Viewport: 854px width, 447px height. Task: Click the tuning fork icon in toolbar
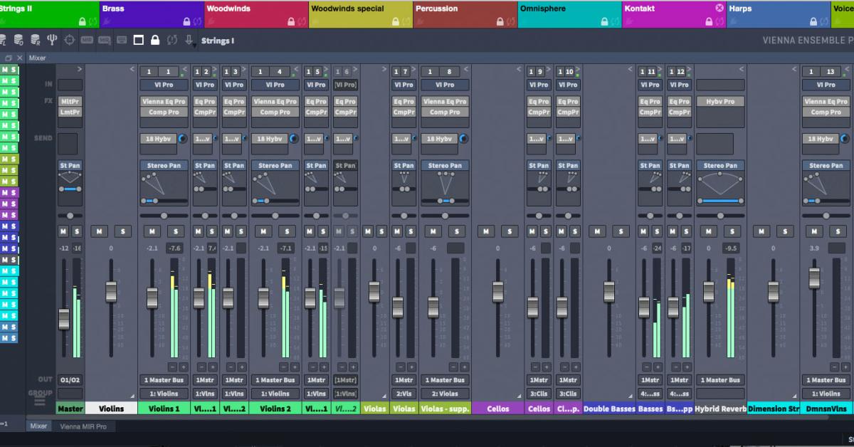[52, 40]
